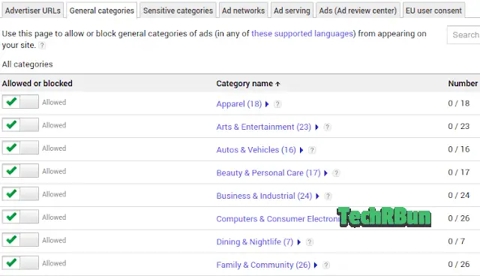
Task: Expand the Autos & Vehicles category arrow
Action: [x=301, y=150]
